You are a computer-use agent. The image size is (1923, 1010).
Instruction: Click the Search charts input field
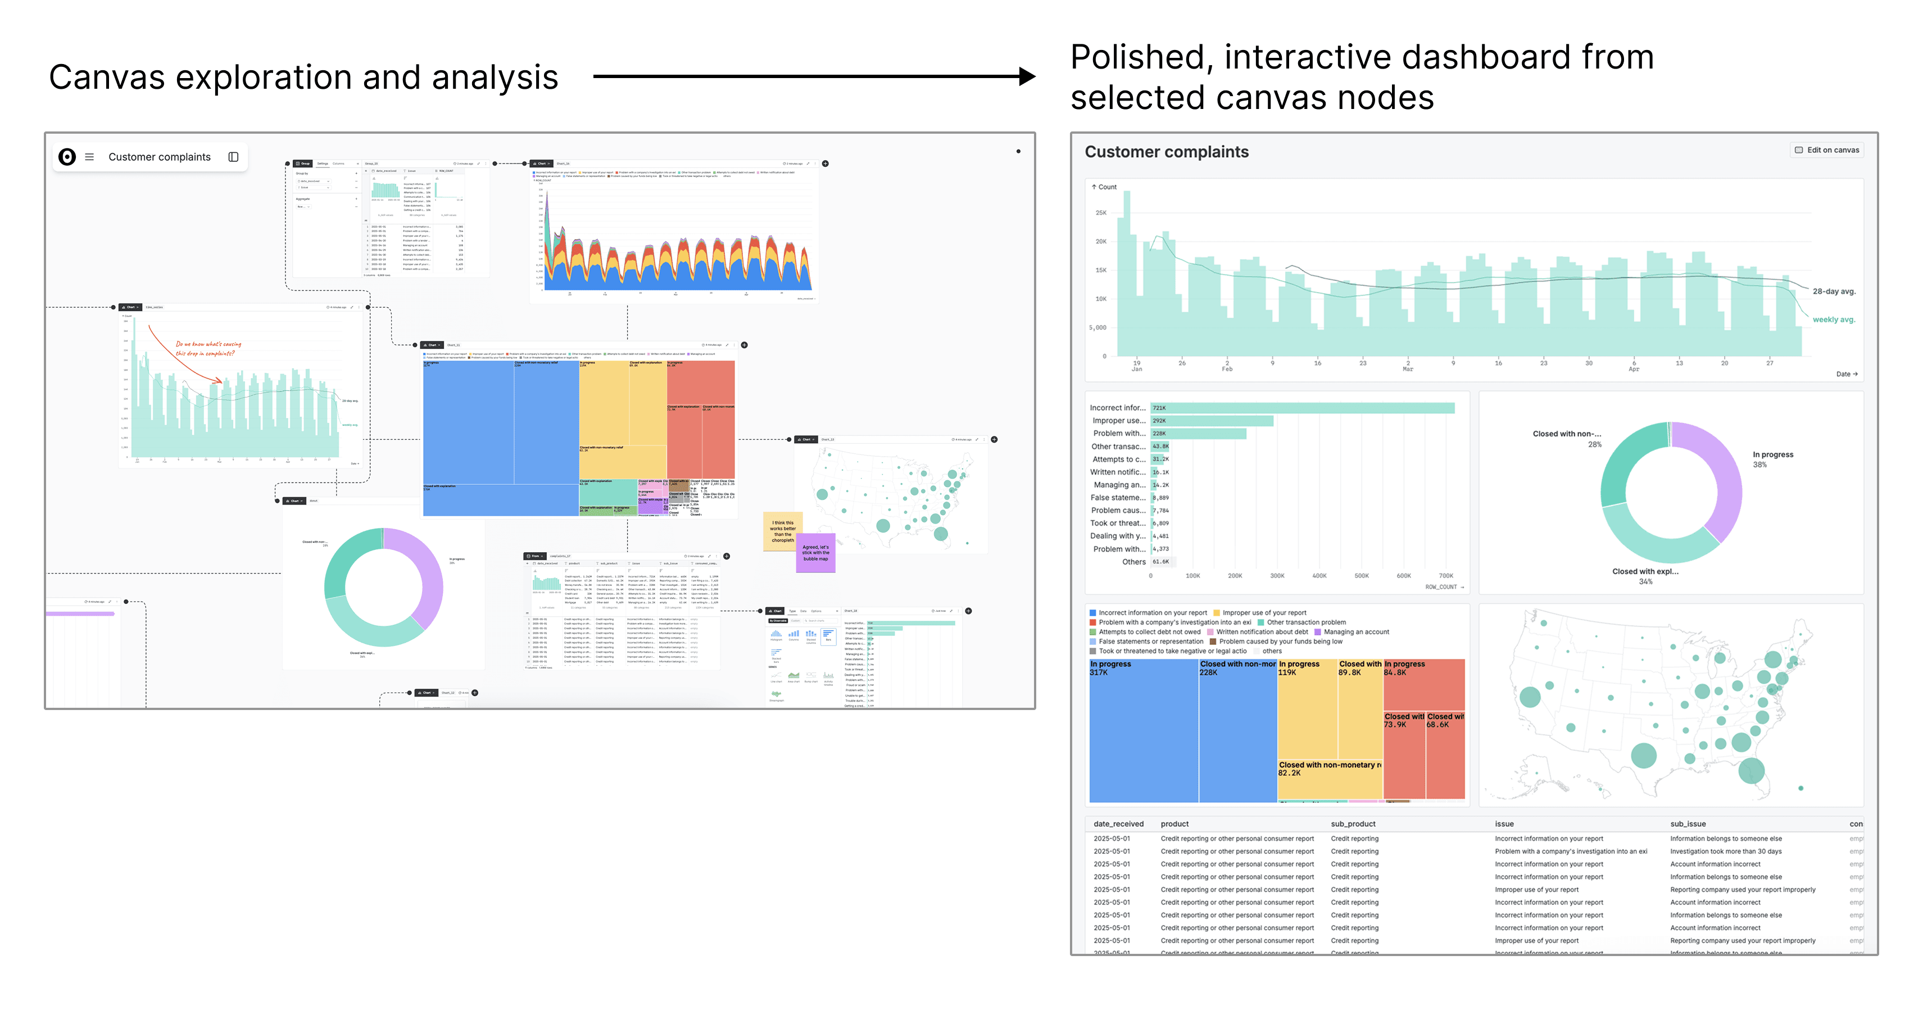(x=820, y=621)
